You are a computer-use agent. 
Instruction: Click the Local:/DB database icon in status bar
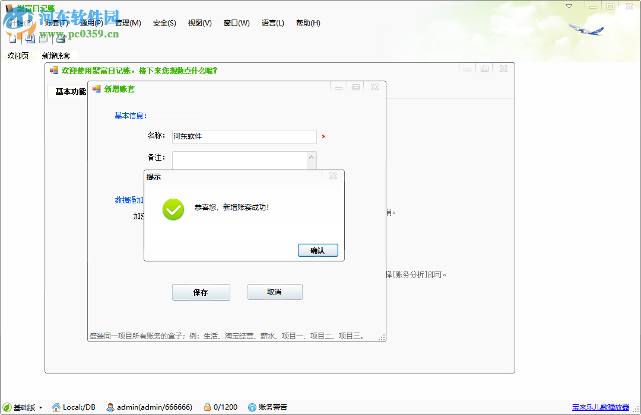click(56, 407)
